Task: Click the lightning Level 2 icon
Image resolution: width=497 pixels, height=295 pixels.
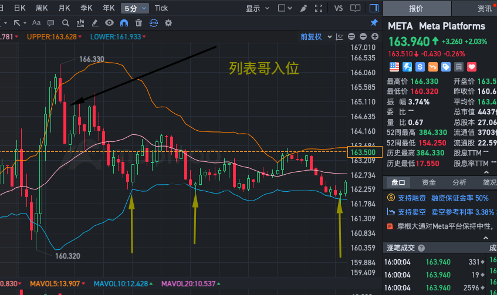Action: pos(407,67)
